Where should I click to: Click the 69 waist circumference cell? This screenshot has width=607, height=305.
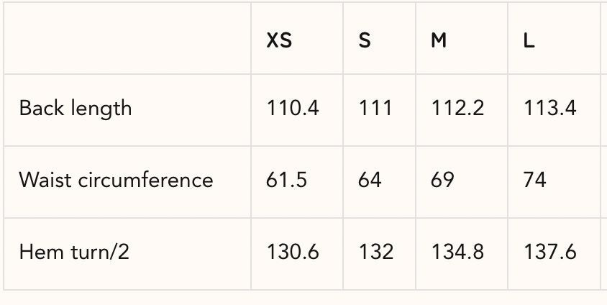[x=442, y=179]
